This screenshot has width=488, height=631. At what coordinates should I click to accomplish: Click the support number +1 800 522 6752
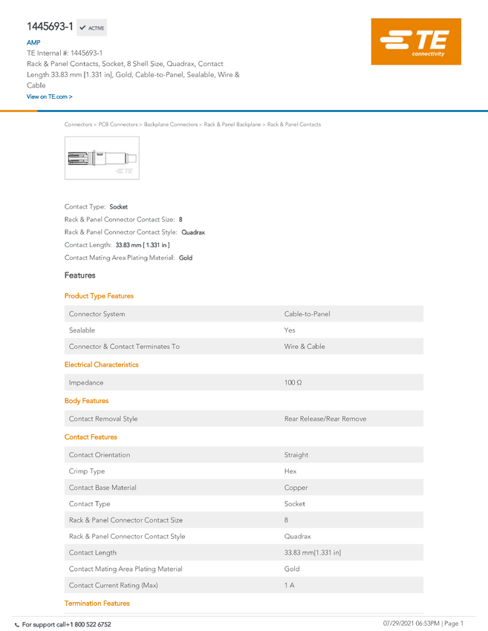pos(88,625)
